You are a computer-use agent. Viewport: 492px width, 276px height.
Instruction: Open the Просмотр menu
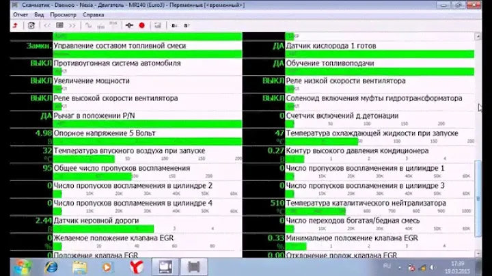[x=63, y=14]
